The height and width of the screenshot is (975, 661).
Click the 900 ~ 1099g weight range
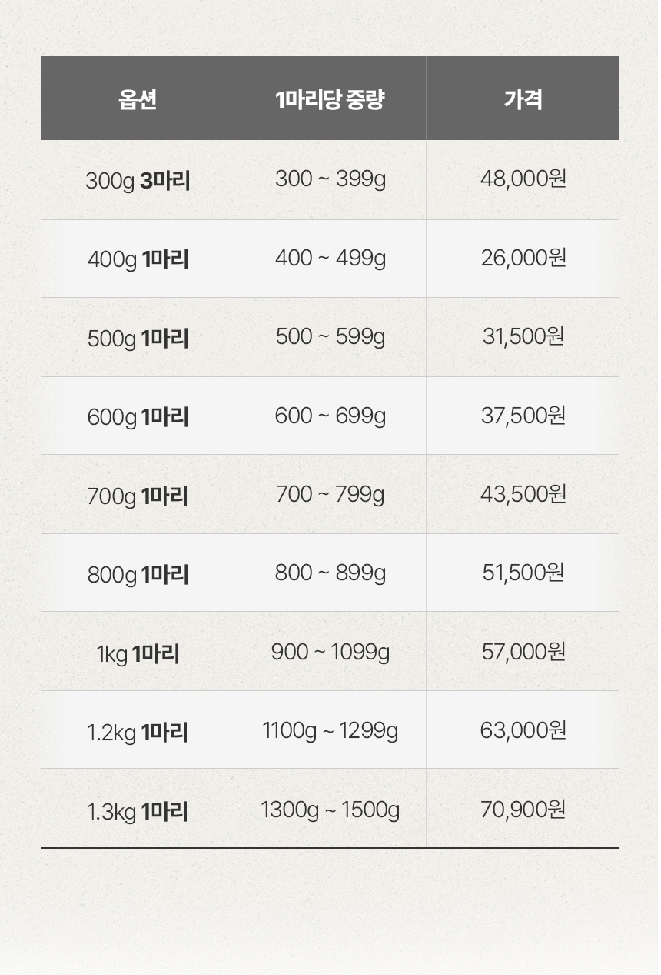pos(330,653)
